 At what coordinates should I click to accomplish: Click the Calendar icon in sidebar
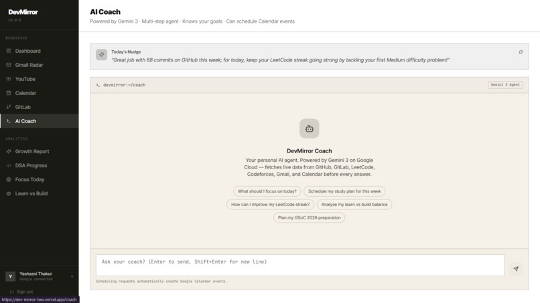click(9, 93)
